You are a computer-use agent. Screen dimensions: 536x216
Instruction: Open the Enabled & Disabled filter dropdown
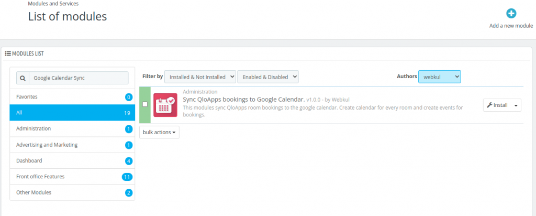click(268, 77)
